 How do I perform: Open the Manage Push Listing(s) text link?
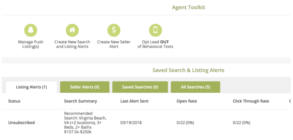(x=31, y=44)
